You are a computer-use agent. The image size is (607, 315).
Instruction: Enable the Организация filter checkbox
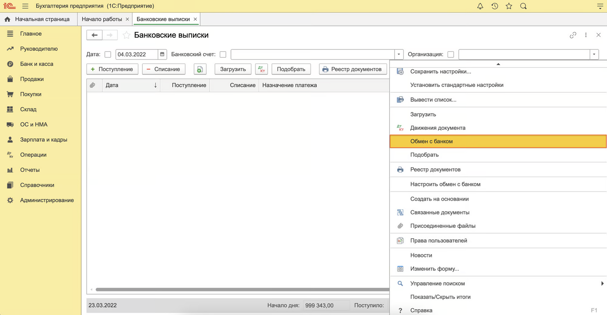(451, 54)
